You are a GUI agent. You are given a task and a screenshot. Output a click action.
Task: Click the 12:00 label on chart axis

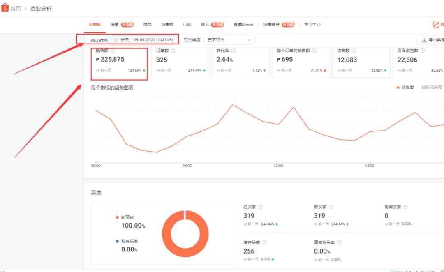[x=278, y=166]
